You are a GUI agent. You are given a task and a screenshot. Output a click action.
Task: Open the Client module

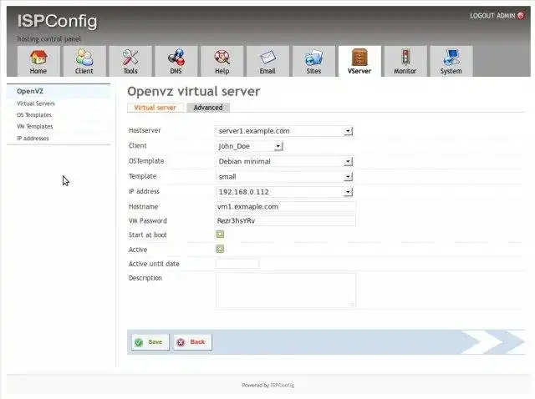tap(84, 61)
